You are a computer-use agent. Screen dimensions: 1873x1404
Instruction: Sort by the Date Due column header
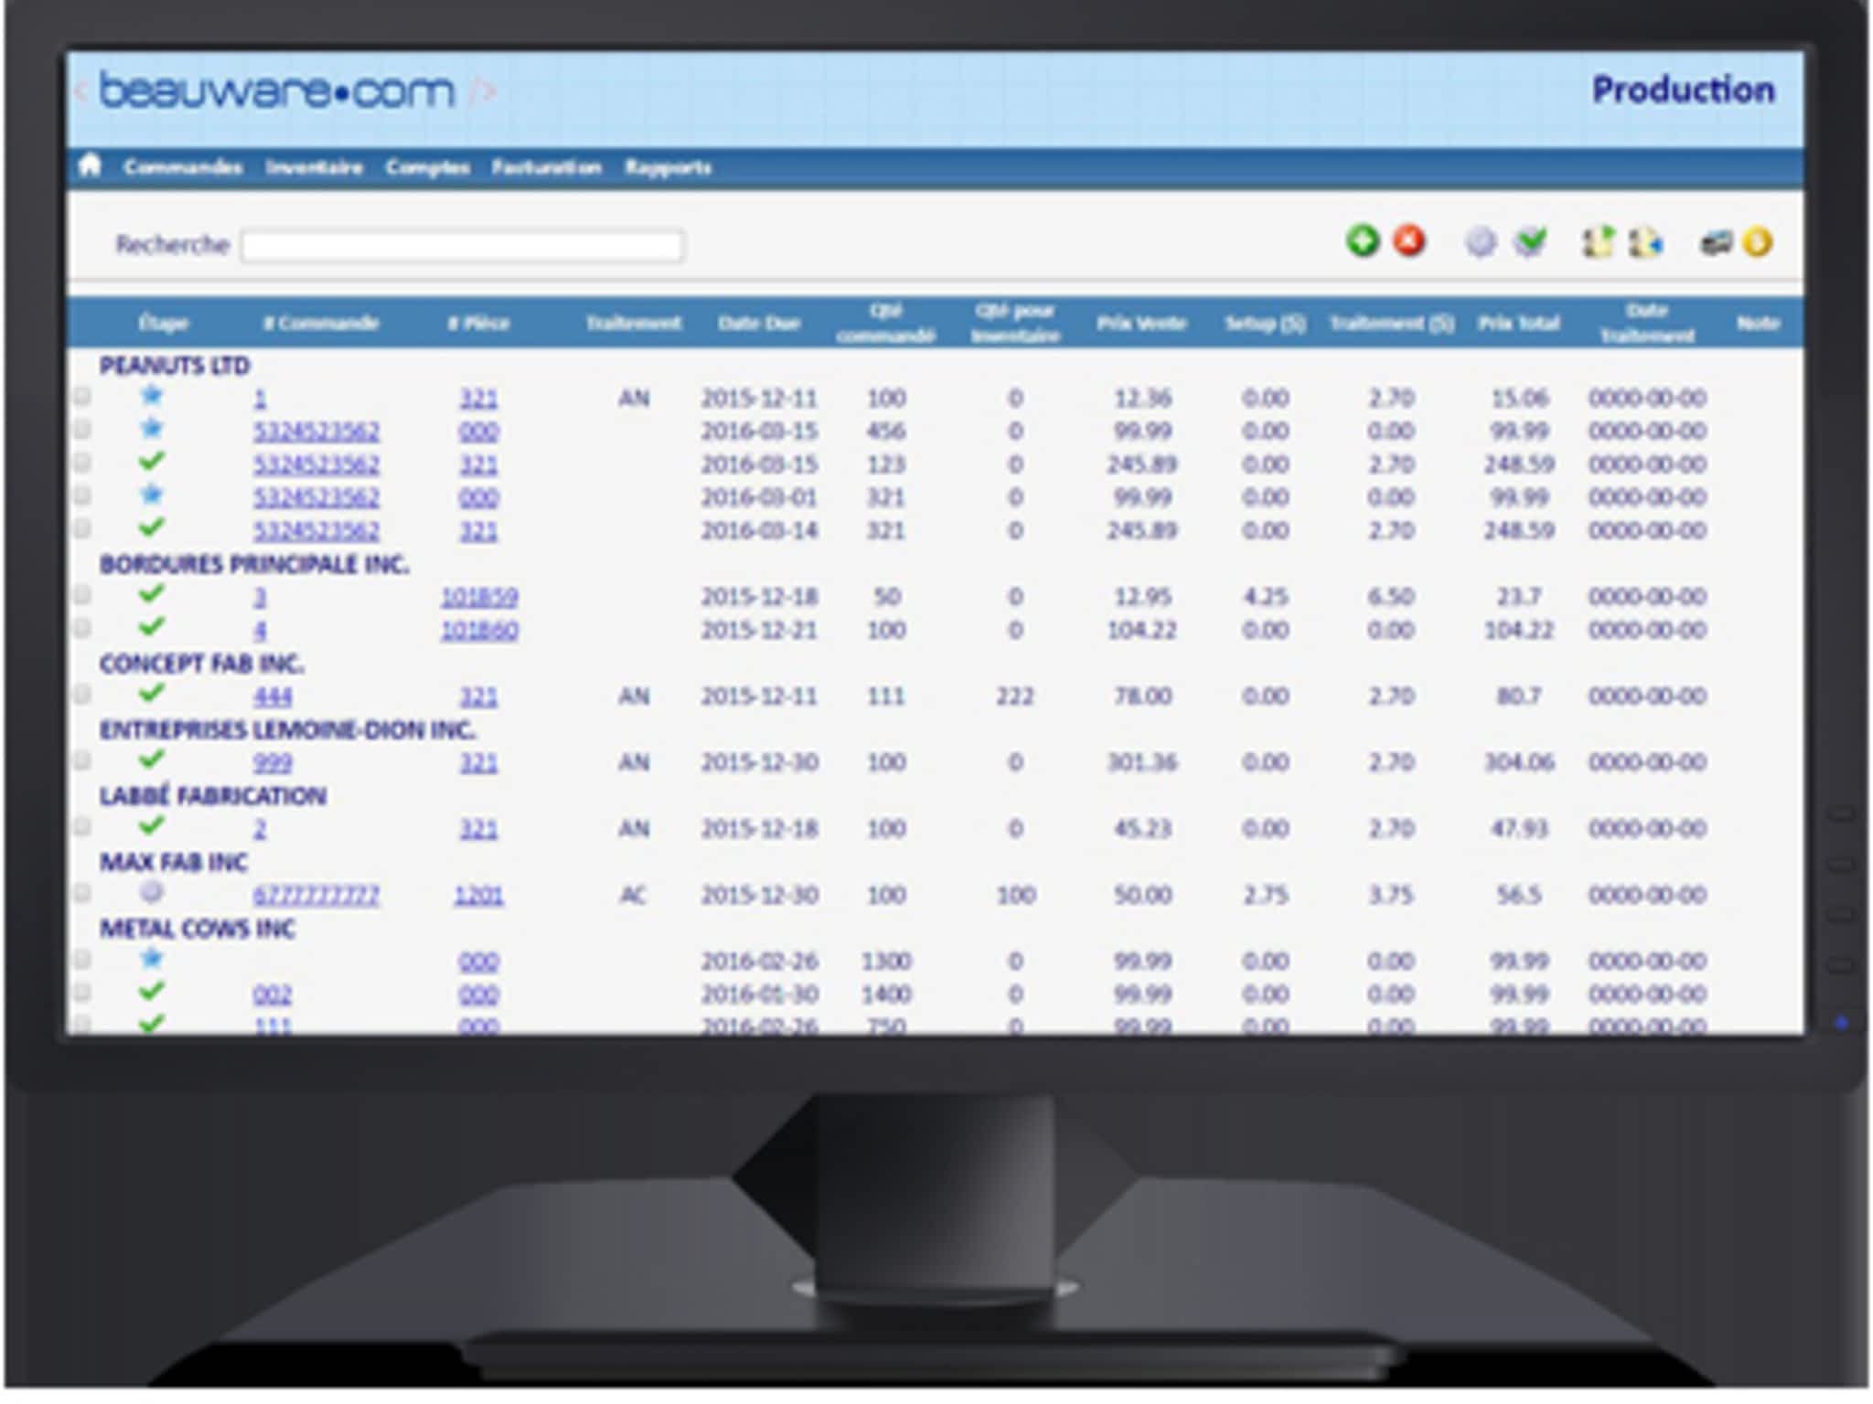click(x=758, y=323)
